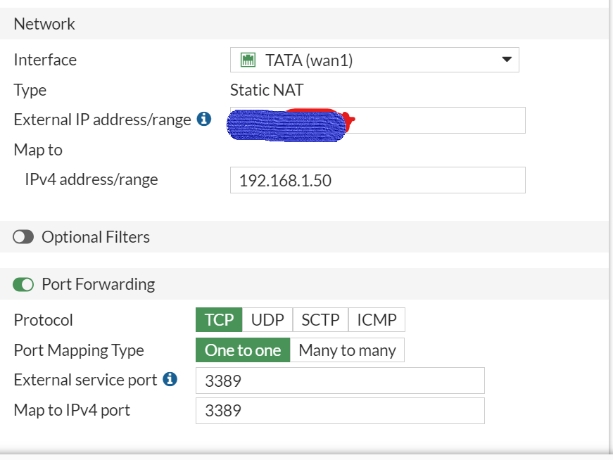Viewport: 613px width, 460px height.
Task: Click the wan1 interface network icon
Action: (248, 60)
